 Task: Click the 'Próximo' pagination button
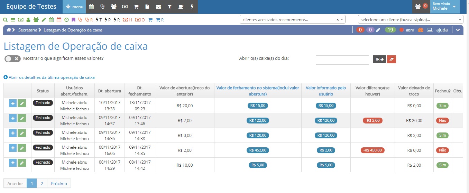pyautogui.click(x=59, y=183)
